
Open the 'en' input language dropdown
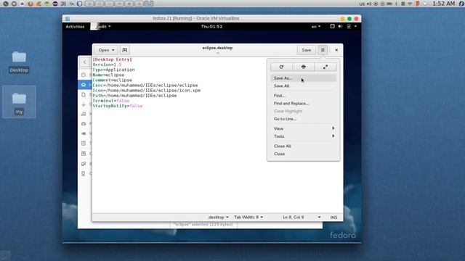[x=316, y=26]
